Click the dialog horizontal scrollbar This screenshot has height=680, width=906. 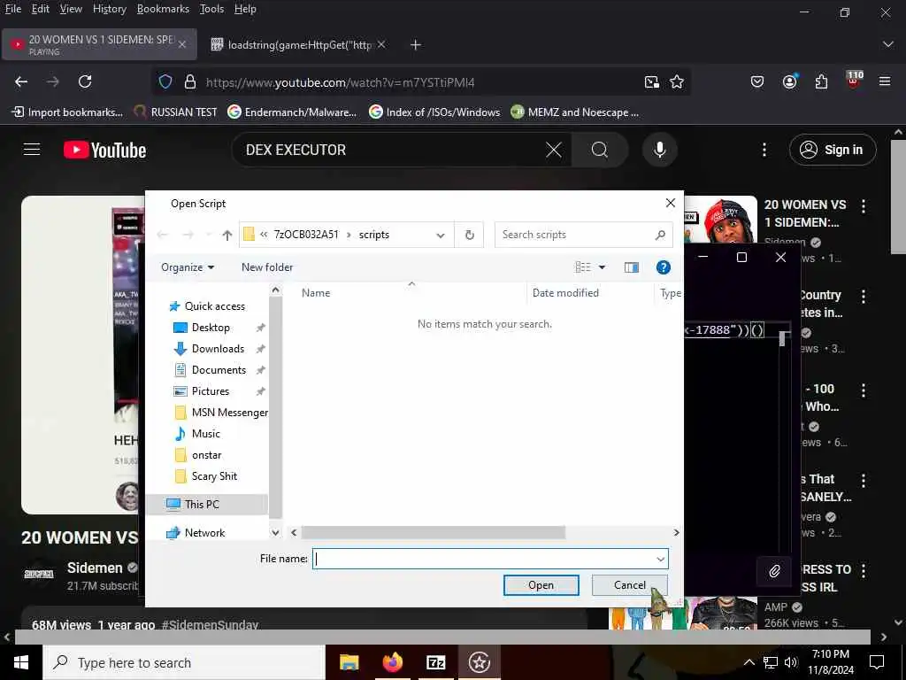(433, 532)
